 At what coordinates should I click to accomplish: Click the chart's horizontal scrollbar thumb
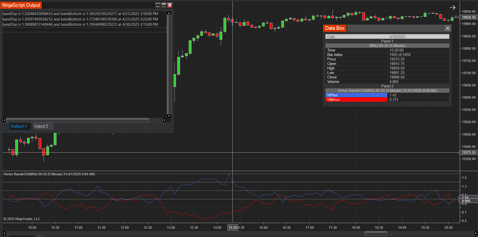[x=376, y=233]
